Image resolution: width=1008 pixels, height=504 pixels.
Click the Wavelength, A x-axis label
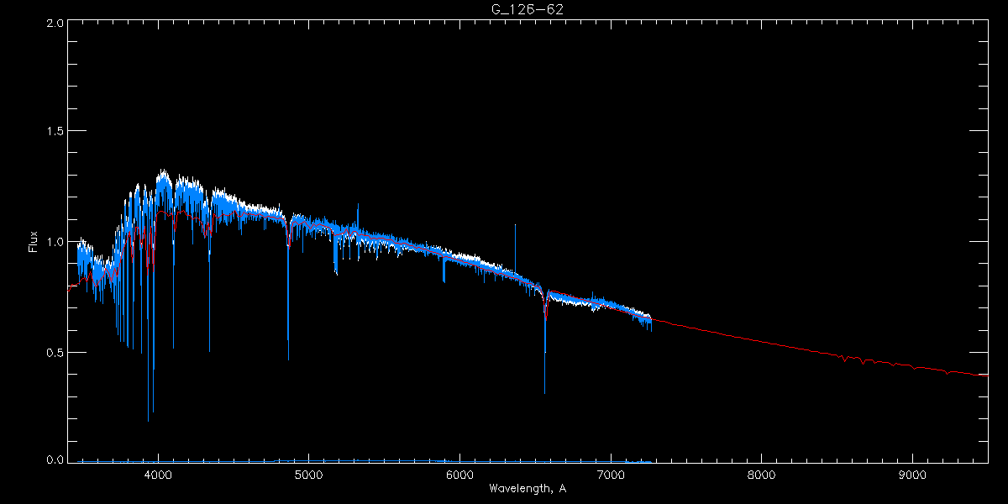pyautogui.click(x=527, y=488)
